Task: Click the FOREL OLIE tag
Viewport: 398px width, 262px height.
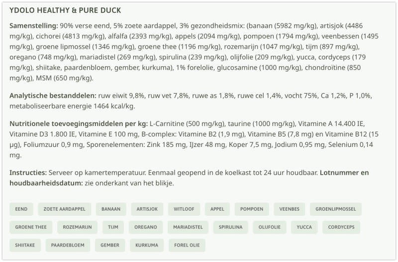Action: click(x=187, y=245)
